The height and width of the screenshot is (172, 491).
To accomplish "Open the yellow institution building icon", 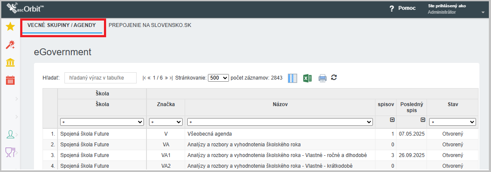I will 10,63.
